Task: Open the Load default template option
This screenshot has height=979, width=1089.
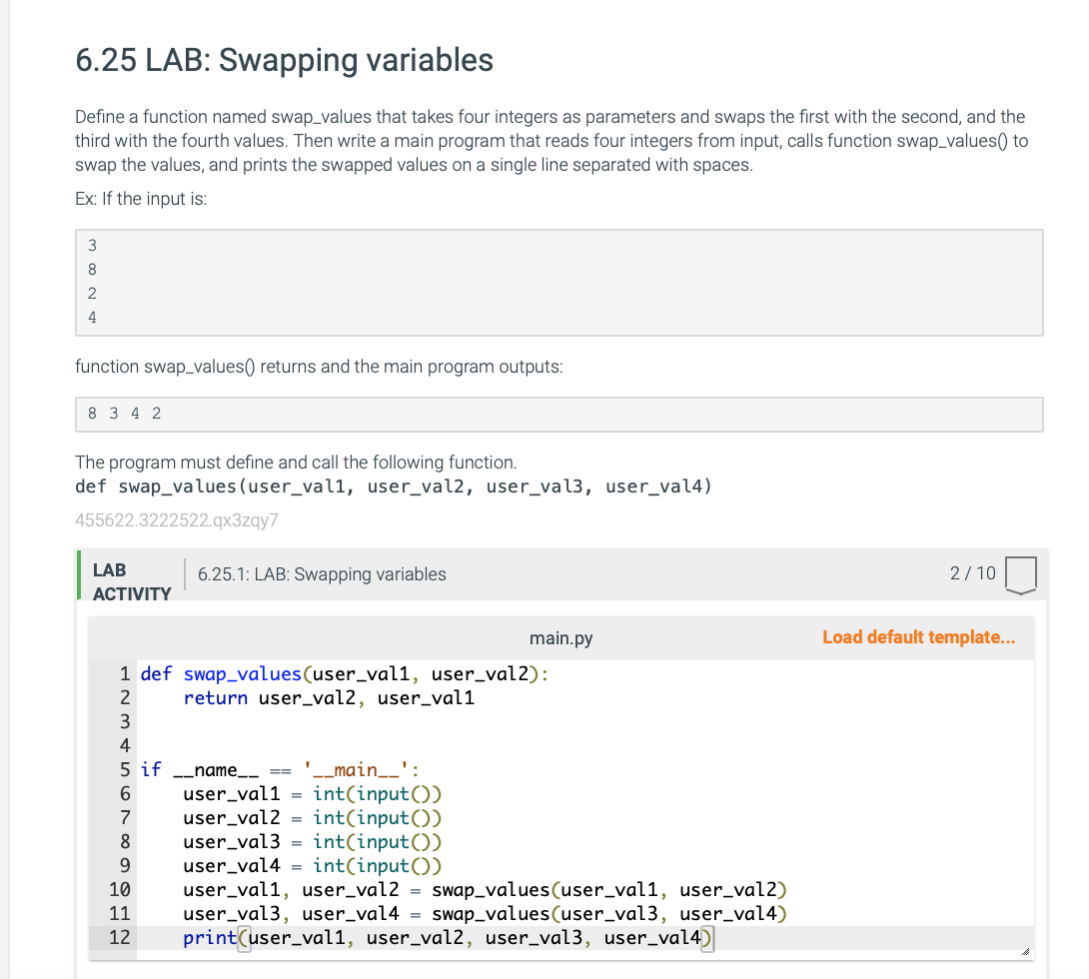Action: click(919, 636)
